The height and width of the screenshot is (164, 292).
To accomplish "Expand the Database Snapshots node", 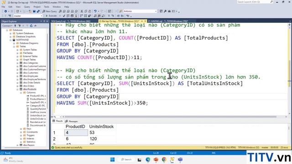I will click(x=10, y=36).
